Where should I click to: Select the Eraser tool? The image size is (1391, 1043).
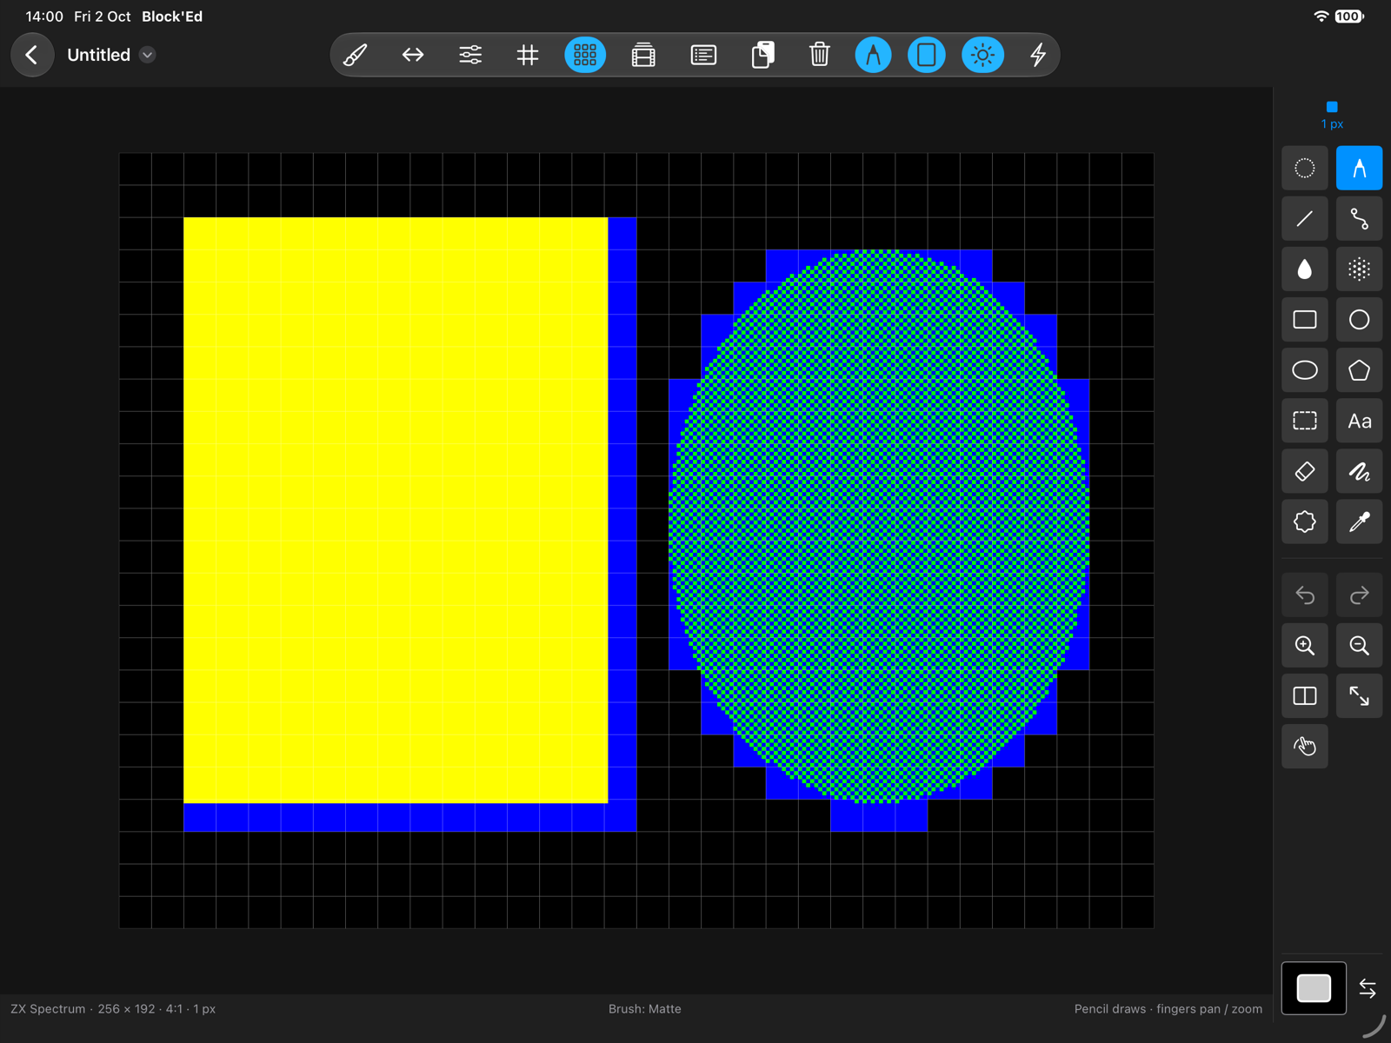click(1305, 471)
